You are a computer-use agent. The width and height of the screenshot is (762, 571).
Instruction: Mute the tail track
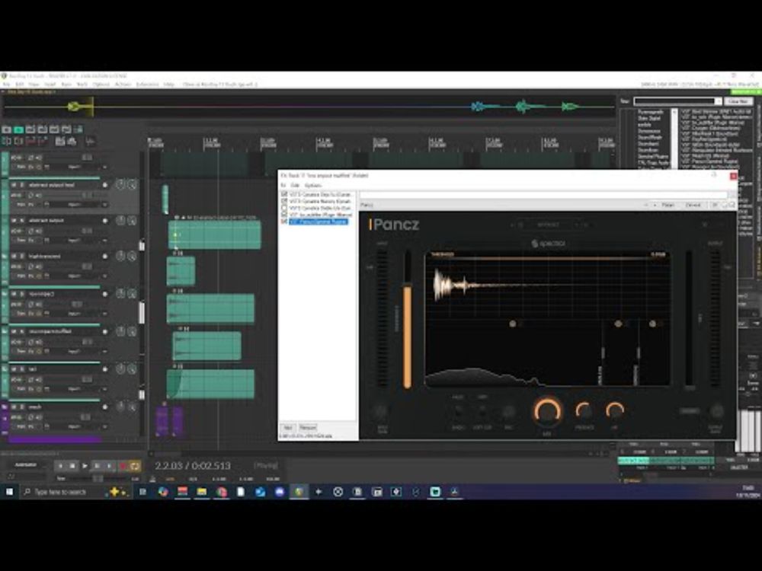(14, 369)
